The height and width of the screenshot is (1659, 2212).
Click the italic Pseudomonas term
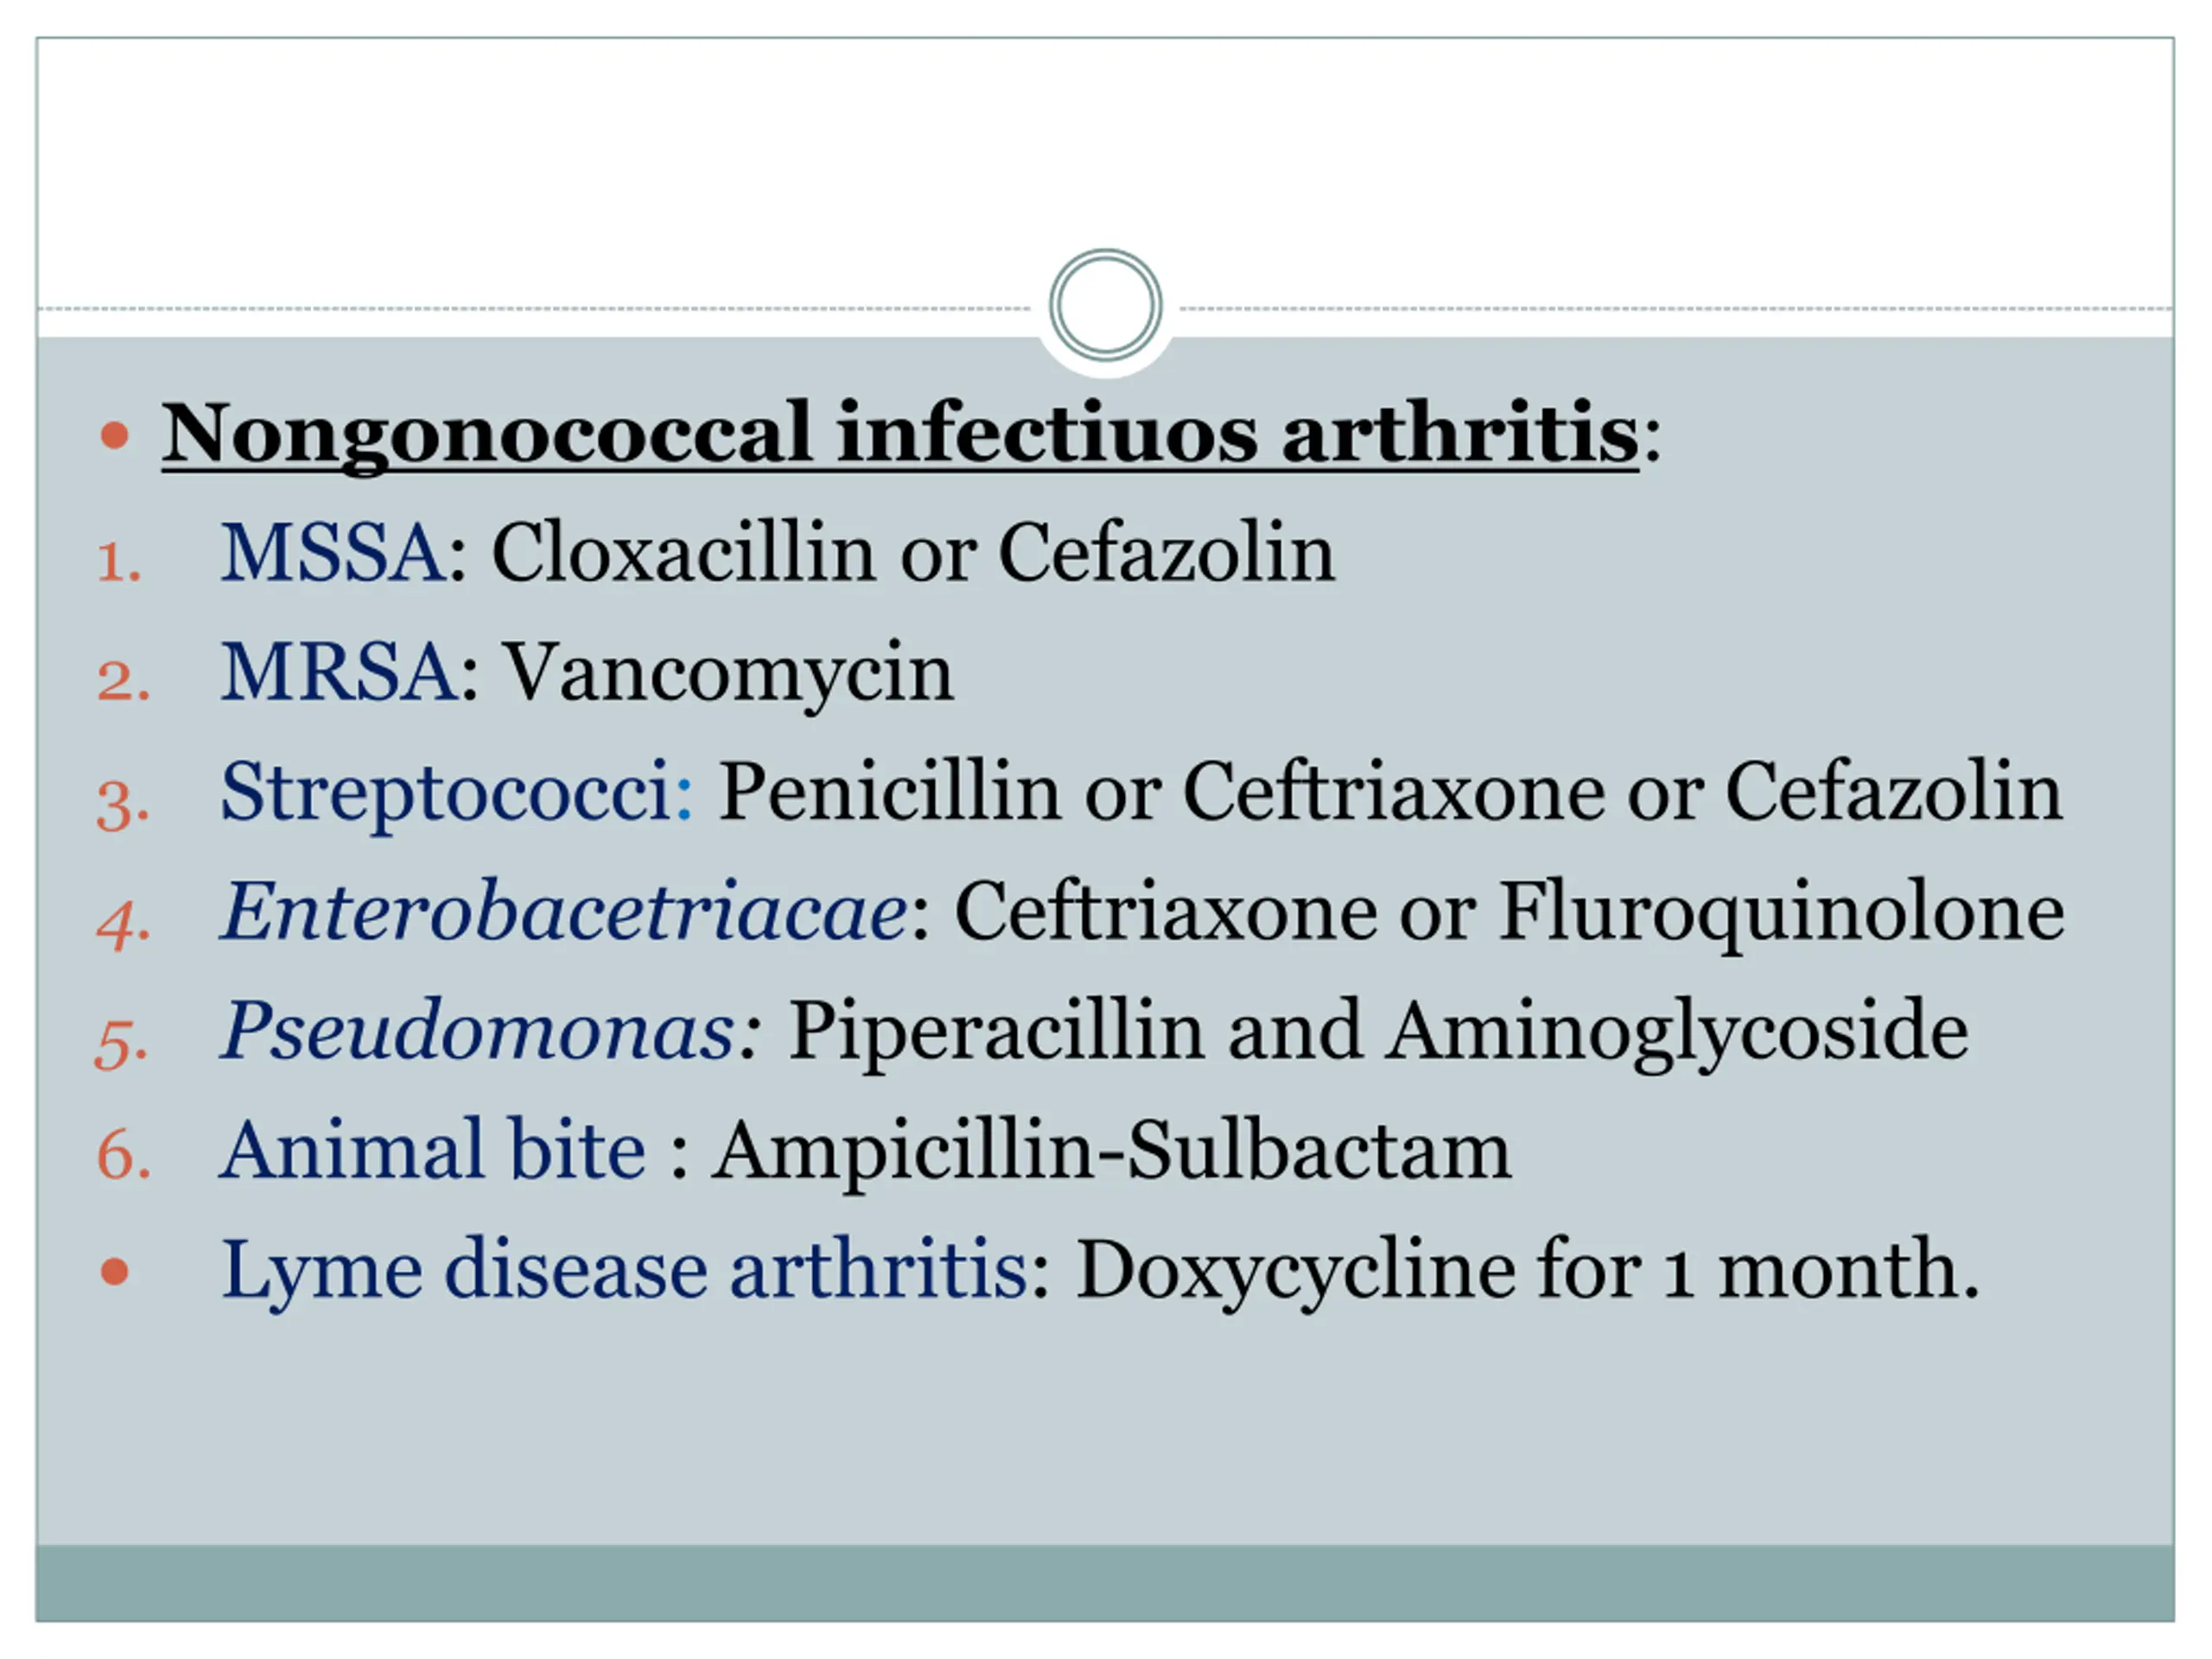click(x=478, y=1032)
